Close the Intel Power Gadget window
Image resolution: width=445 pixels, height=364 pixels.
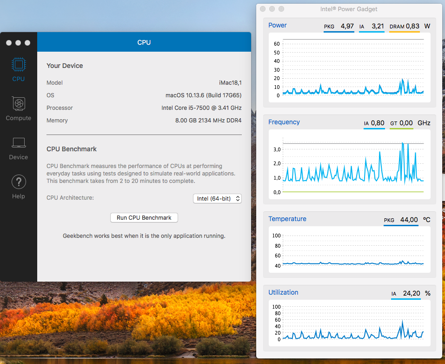point(263,9)
